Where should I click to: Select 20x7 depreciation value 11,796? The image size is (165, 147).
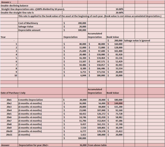click(75, 121)
